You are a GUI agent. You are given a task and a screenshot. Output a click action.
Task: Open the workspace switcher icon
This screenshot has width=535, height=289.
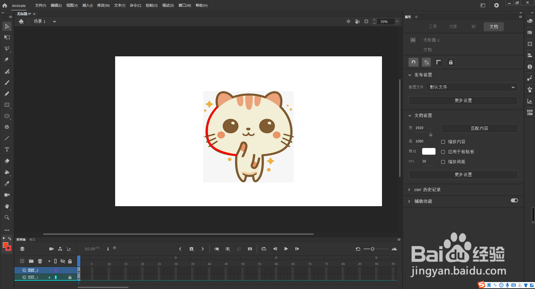(x=483, y=5)
